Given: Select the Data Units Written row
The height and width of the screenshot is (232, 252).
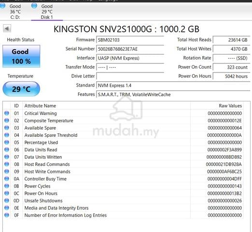Looking at the screenshot, I should pyautogui.click(x=123, y=157).
